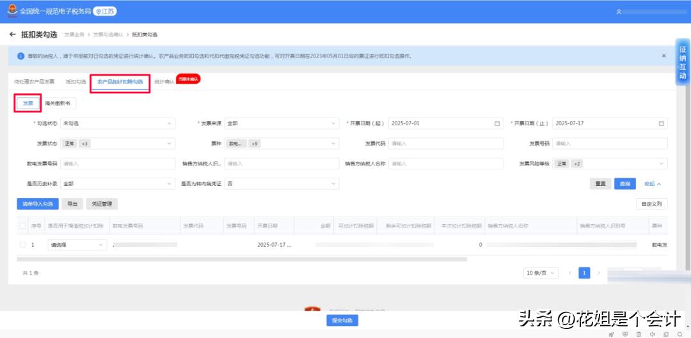Click the 开票日期(止) date field

[610, 124]
